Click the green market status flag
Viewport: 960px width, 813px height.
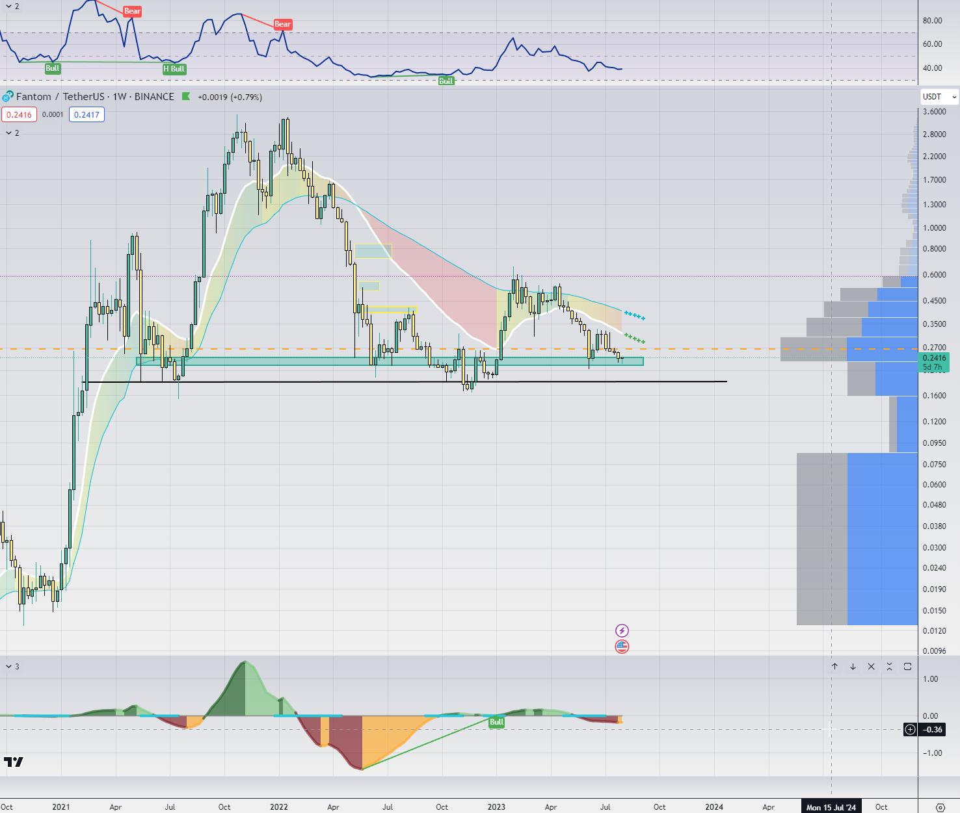click(x=186, y=97)
